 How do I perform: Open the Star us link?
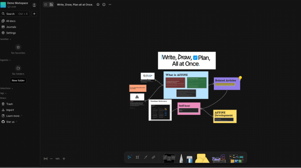tap(10, 122)
